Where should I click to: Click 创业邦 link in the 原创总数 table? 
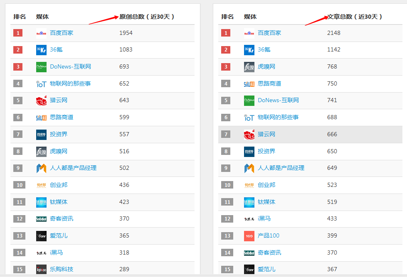(x=59, y=185)
